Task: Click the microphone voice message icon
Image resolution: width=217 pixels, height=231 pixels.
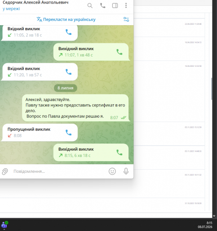Action: pyautogui.click(x=126, y=171)
